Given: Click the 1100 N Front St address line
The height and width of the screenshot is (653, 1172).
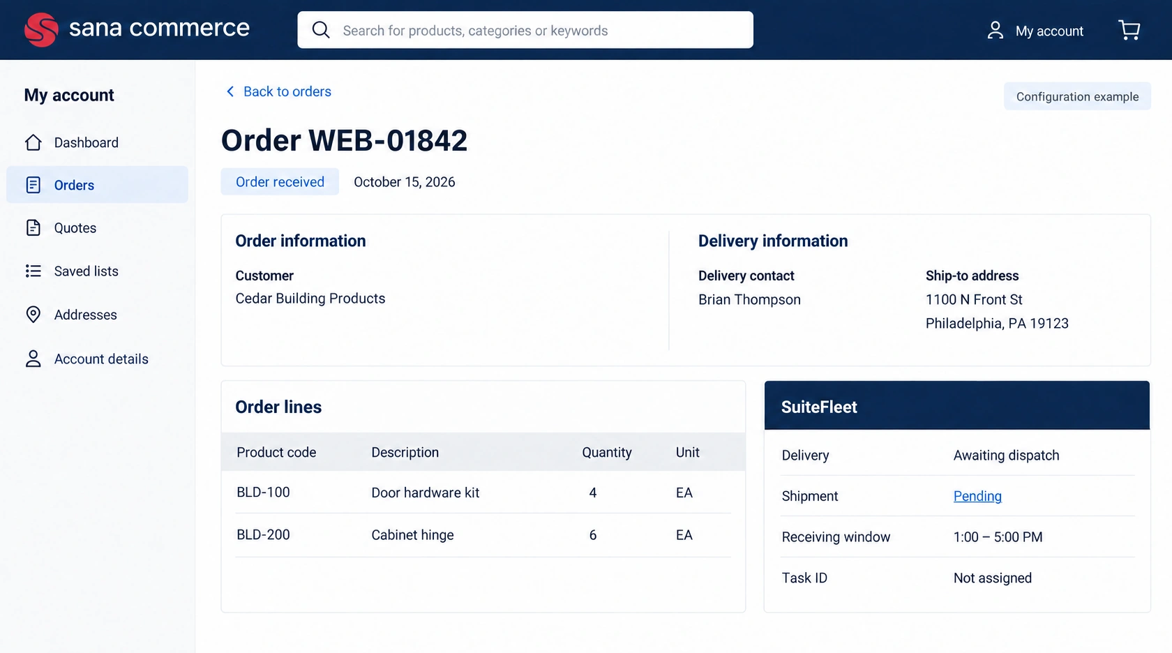Looking at the screenshot, I should click(x=974, y=300).
